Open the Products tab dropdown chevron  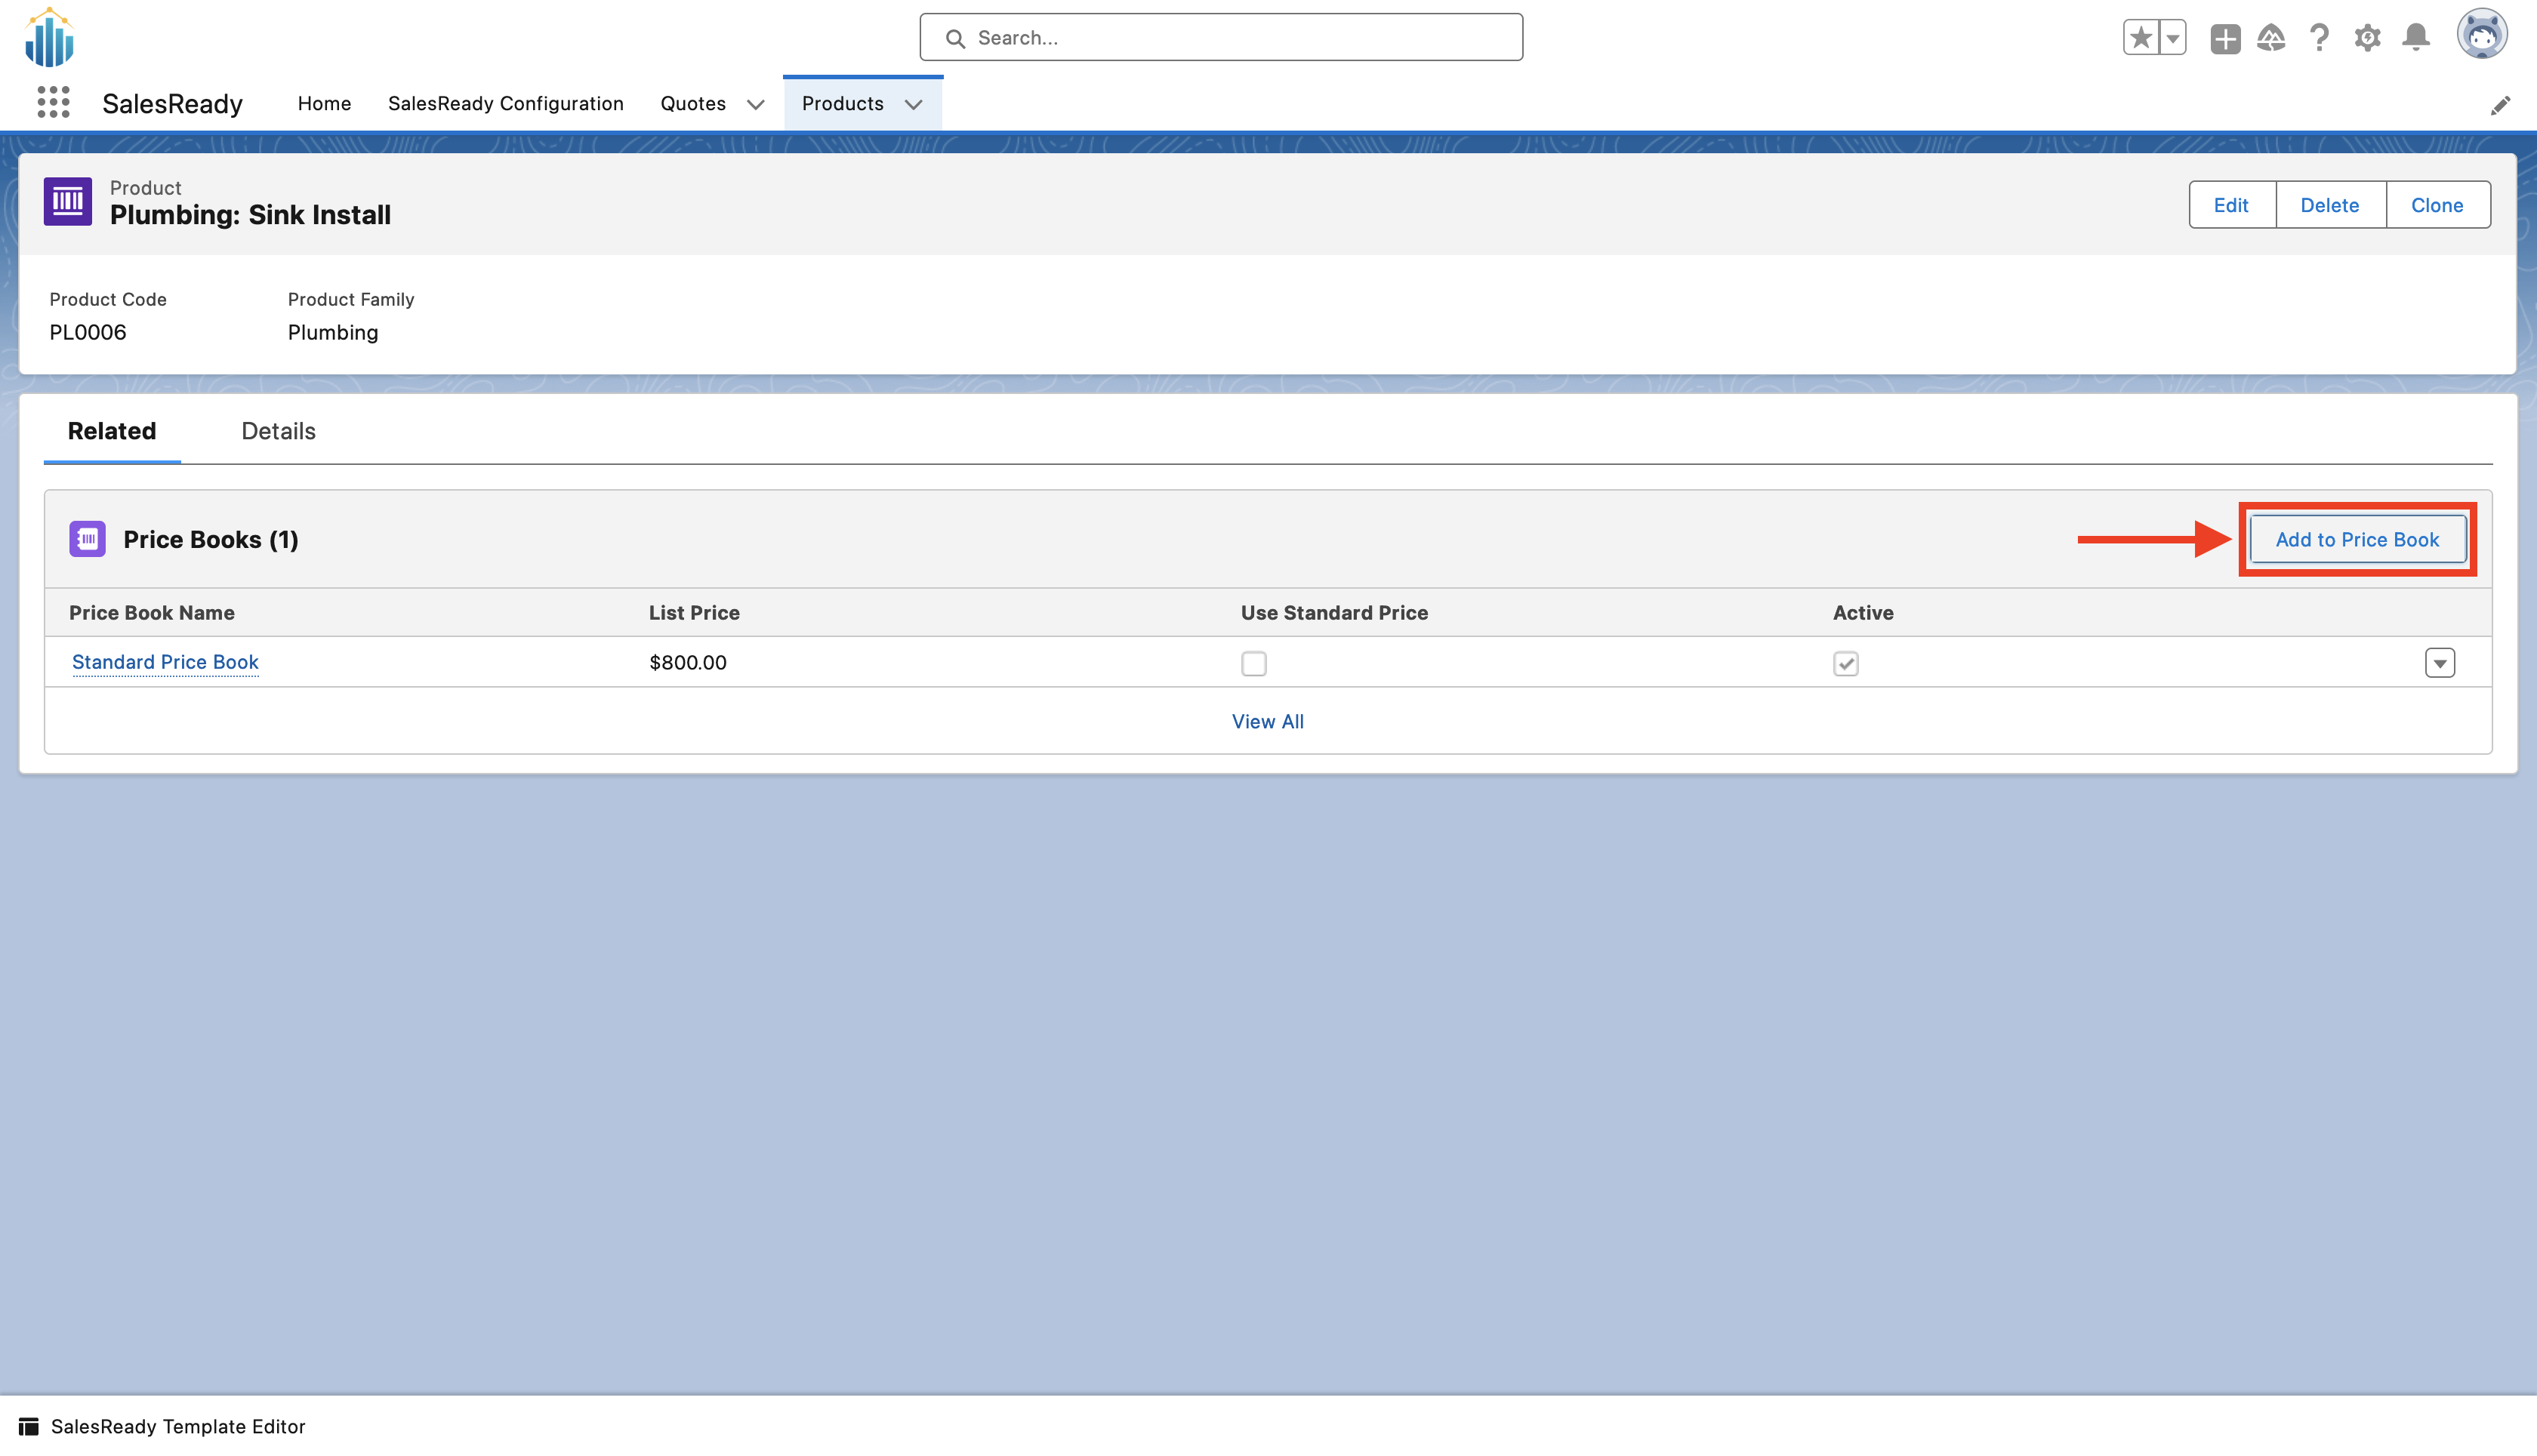tap(914, 104)
